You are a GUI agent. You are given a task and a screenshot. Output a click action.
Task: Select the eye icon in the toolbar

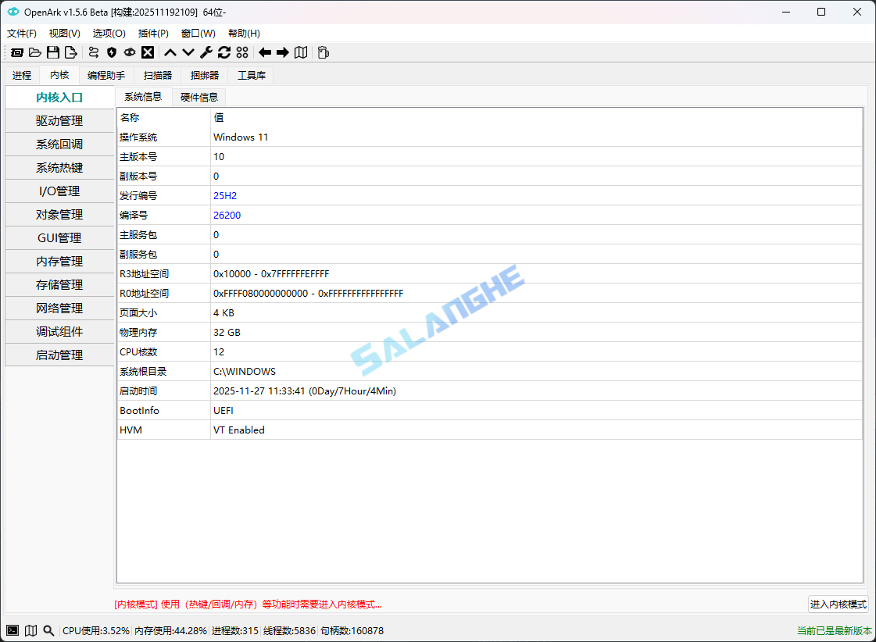point(129,52)
